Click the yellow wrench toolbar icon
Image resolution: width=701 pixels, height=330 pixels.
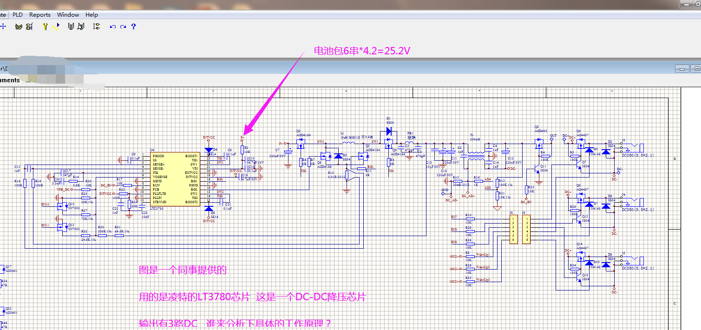tap(45, 26)
